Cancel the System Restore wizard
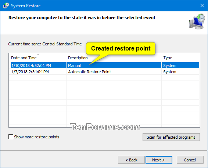The width and height of the screenshot is (208, 168). point(190,160)
